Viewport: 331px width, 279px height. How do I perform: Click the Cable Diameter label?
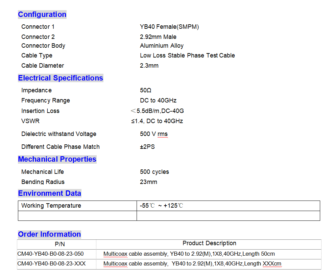43,66
